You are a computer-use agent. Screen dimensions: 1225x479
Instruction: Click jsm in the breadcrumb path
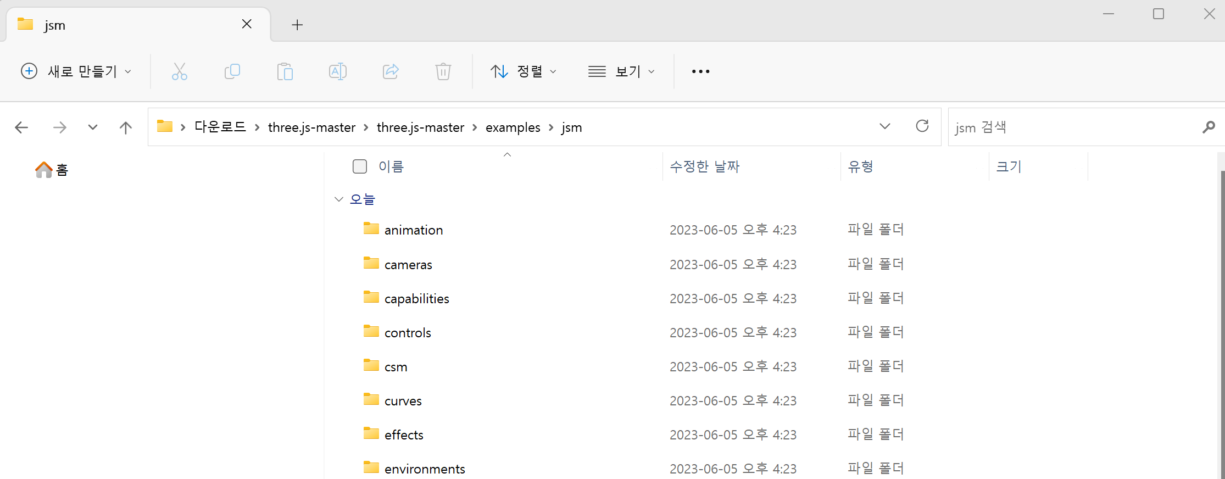(571, 127)
